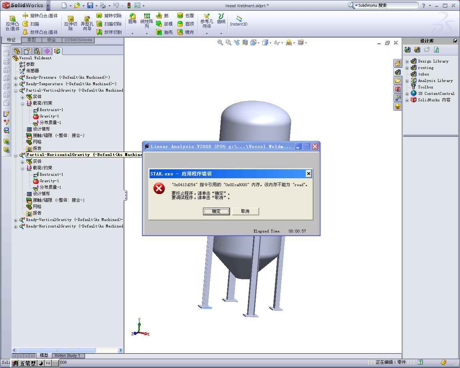
Task: Expand the Ready-Pressure study node
Action: [x=16, y=78]
